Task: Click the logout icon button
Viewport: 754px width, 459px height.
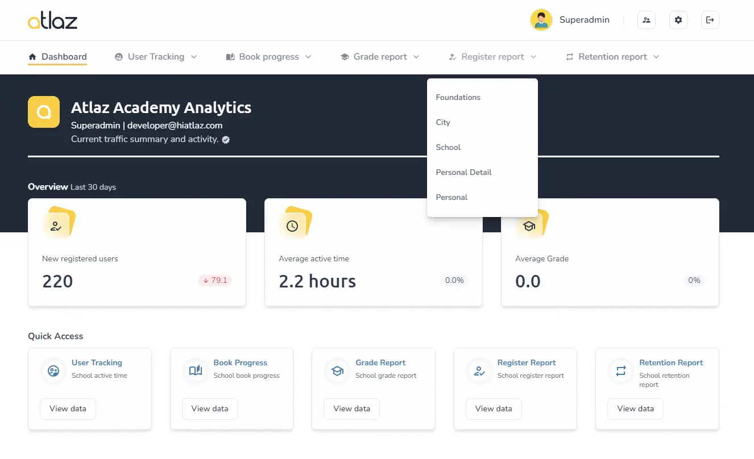Action: [710, 20]
